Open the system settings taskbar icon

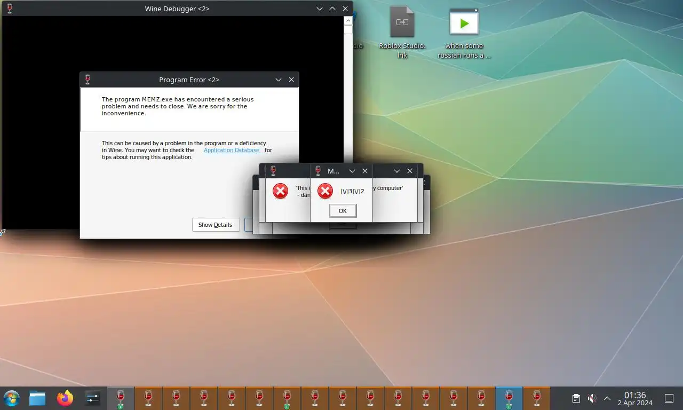click(x=93, y=398)
